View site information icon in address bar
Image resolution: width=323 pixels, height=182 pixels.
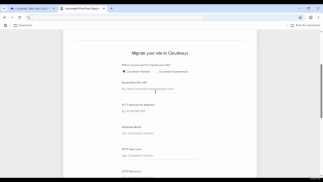coord(29,18)
